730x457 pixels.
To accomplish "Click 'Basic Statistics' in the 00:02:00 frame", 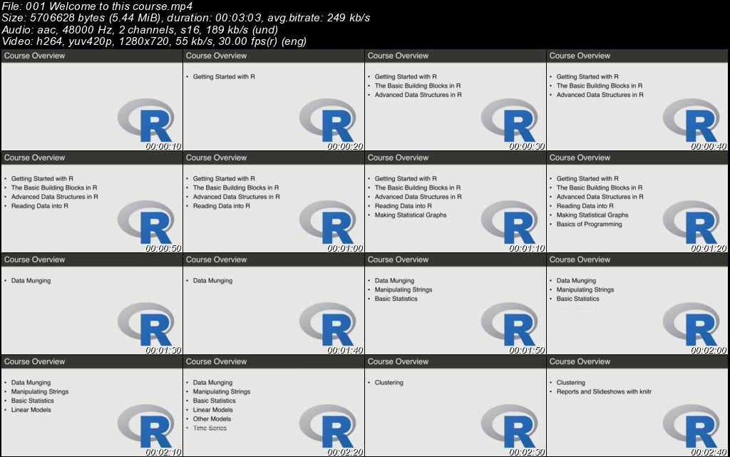I will coord(577,299).
